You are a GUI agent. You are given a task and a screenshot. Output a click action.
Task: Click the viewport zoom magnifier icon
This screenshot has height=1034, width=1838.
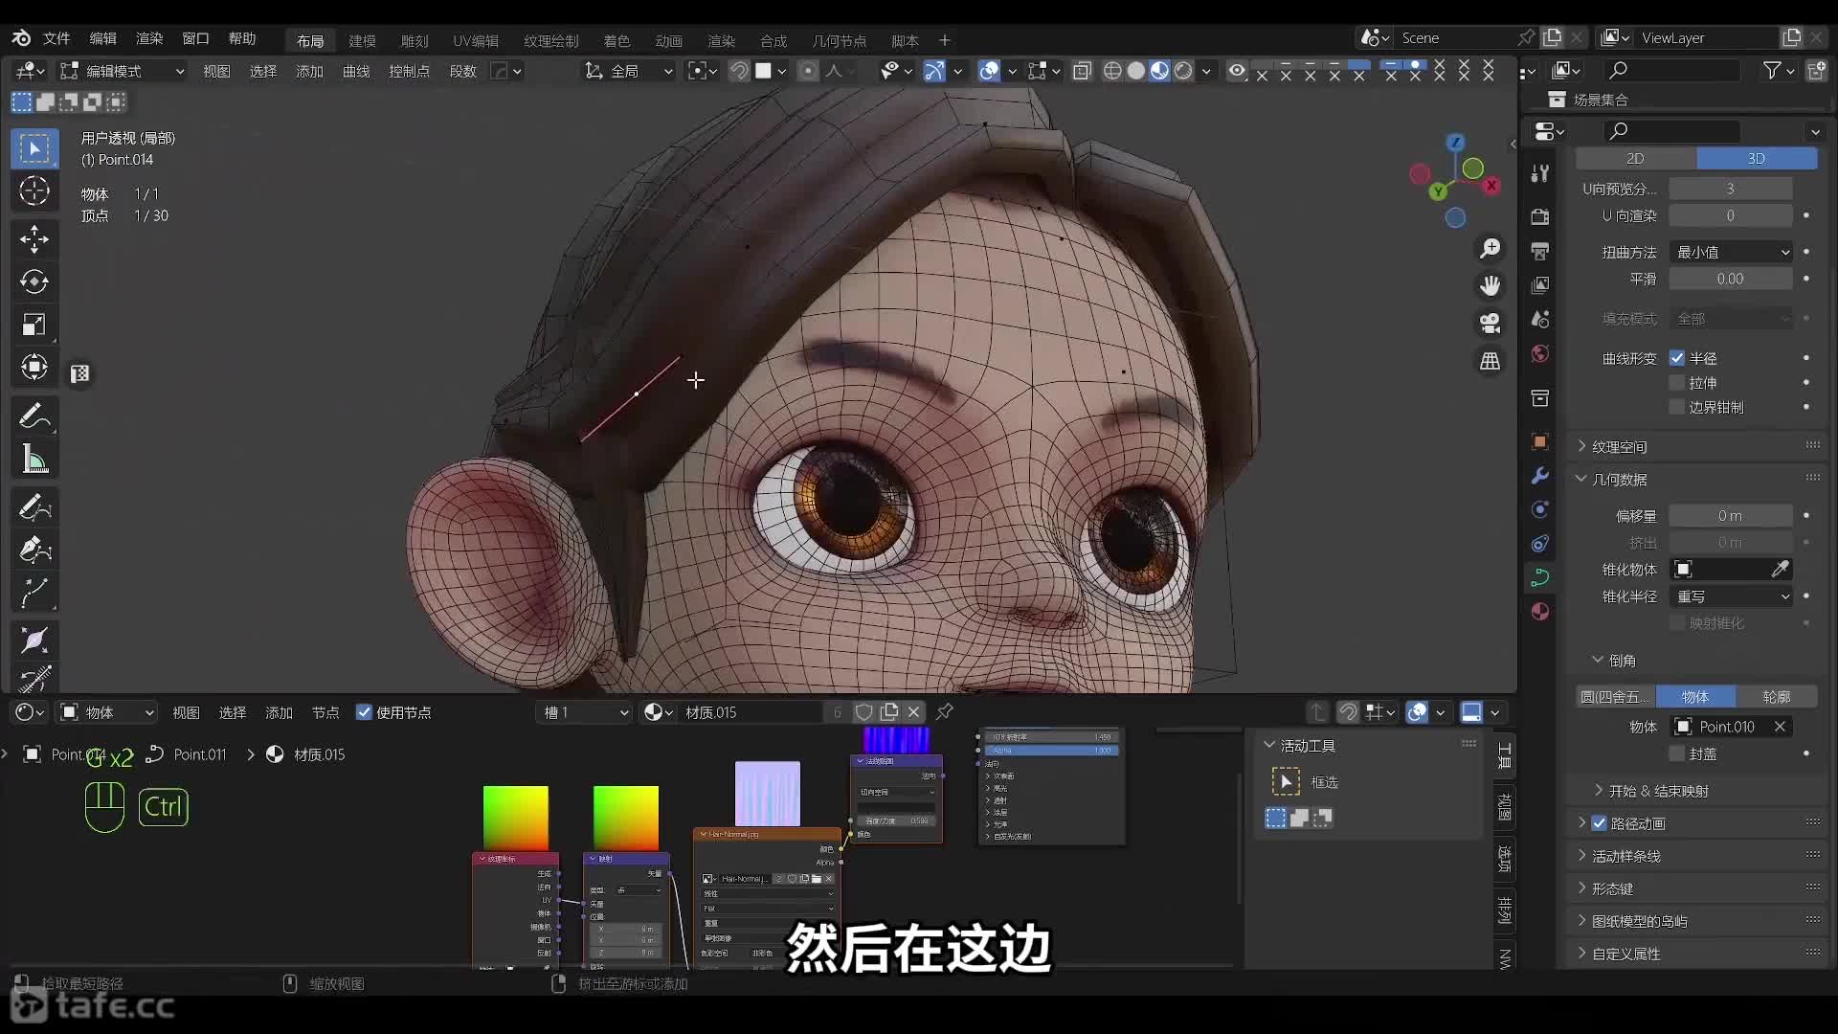(x=1491, y=249)
